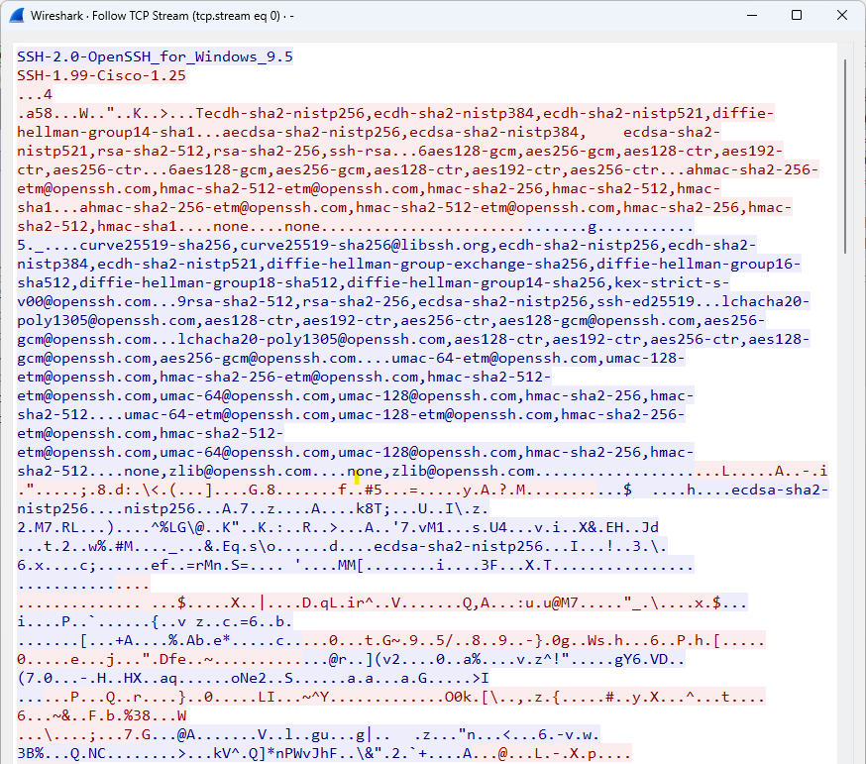Click the "SSH-1.99-Cisco-1.25" server banner line
866x764 pixels.
click(102, 75)
